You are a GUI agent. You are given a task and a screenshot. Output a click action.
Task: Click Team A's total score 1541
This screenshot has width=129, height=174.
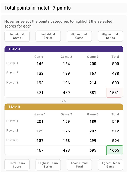coord(115,93)
